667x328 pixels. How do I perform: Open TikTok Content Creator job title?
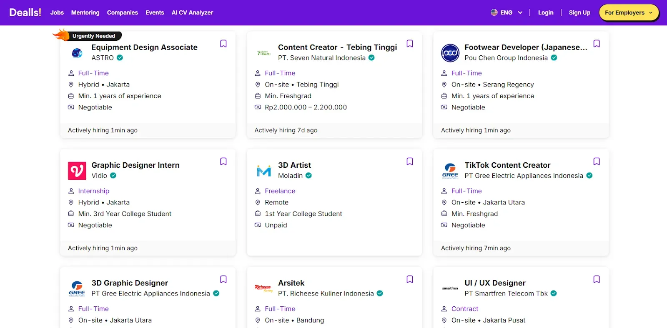coord(507,165)
